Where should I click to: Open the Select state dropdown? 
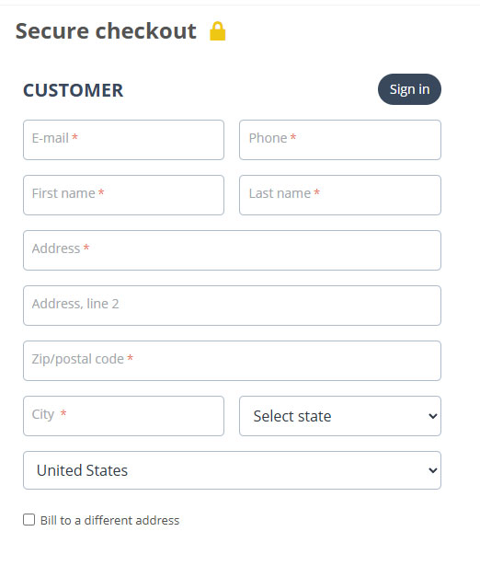340,416
